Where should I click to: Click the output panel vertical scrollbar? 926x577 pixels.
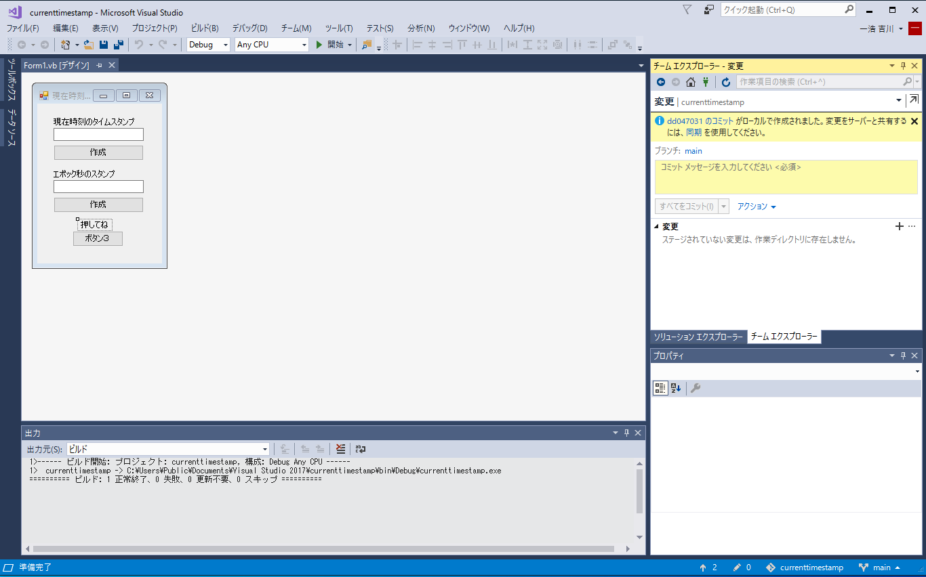click(x=639, y=491)
